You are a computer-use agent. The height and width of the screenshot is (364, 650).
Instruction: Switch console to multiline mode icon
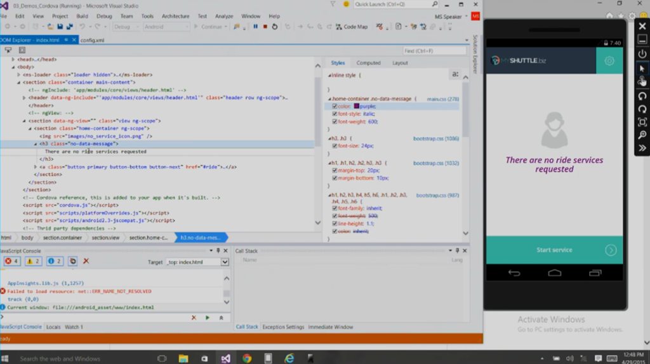click(222, 318)
